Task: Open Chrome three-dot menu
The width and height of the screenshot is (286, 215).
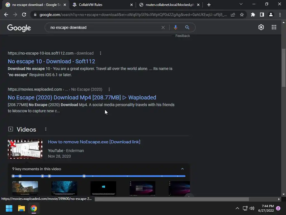Action: tap(280, 15)
